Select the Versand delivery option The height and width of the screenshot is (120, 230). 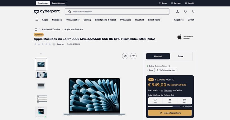[158, 56]
